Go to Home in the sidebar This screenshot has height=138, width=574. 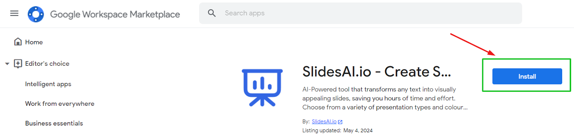pos(34,42)
